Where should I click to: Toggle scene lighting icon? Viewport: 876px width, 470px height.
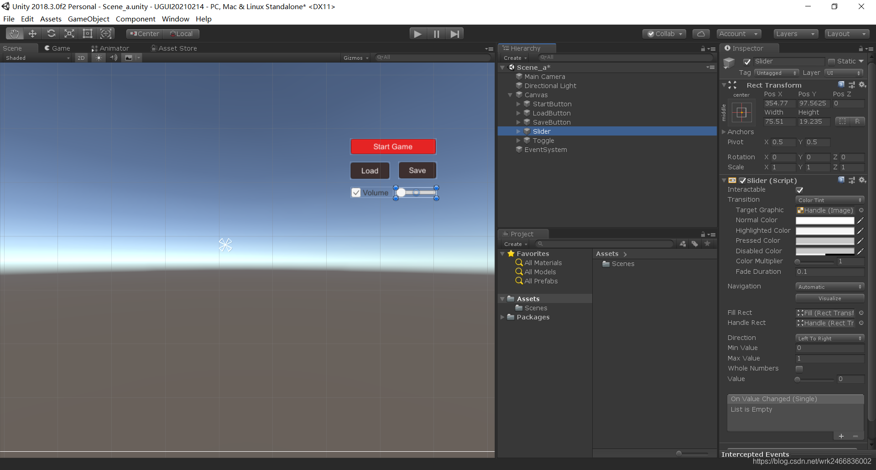(x=99, y=58)
